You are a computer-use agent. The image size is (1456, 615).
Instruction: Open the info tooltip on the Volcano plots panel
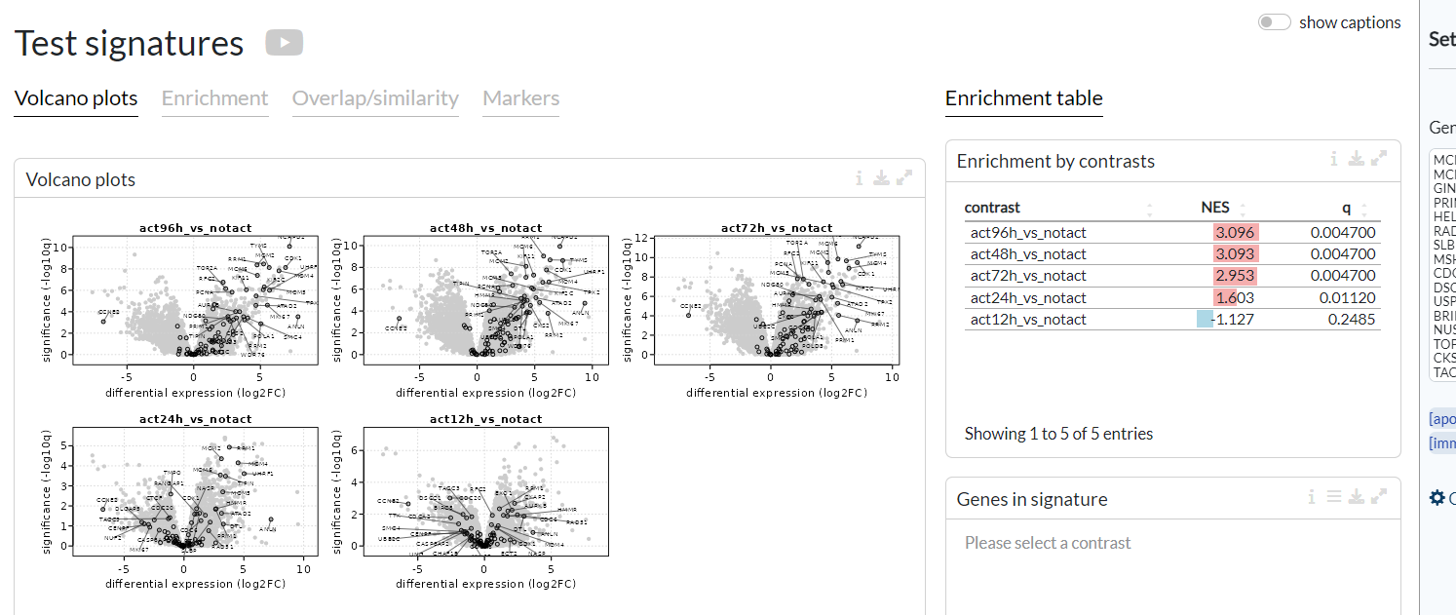tap(859, 178)
